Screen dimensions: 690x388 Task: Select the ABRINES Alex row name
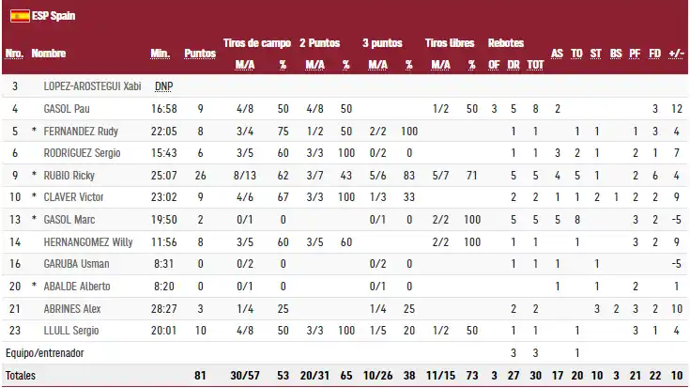click(x=74, y=308)
